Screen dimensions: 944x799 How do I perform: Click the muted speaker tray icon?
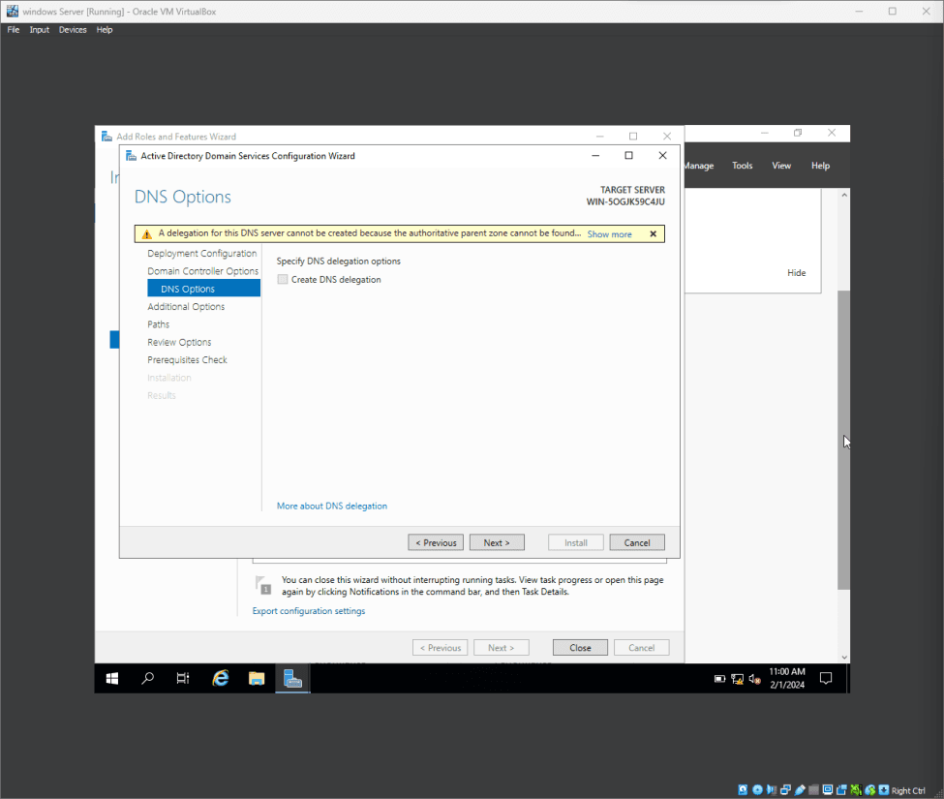pos(755,679)
